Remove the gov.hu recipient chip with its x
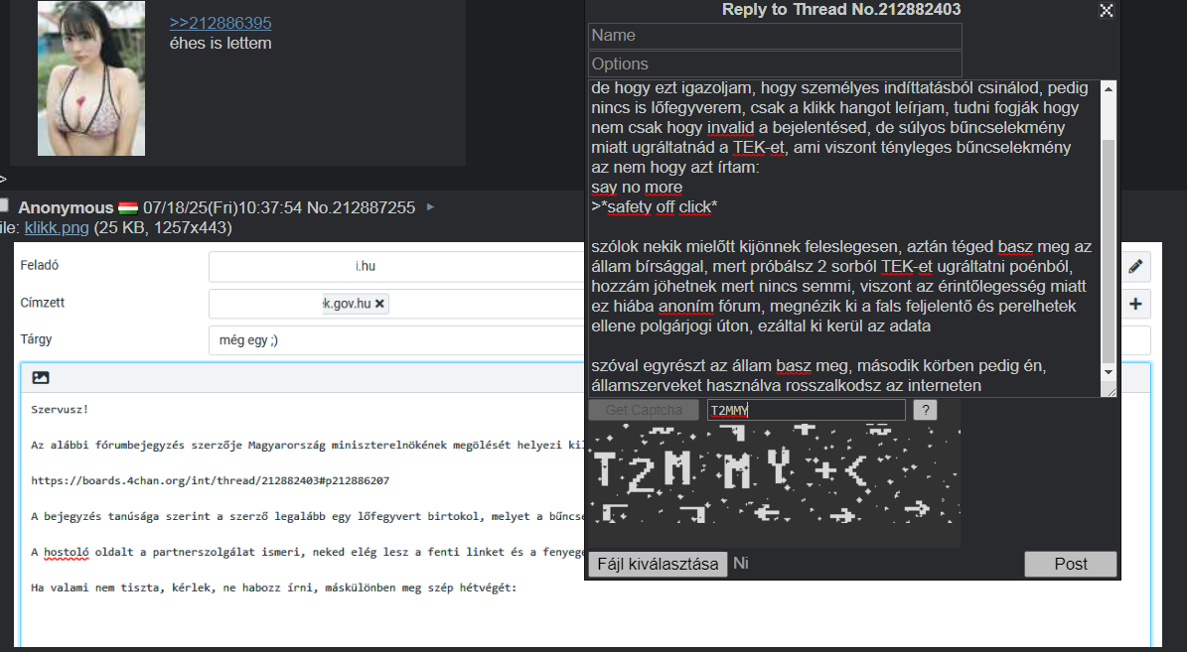The width and height of the screenshot is (1187, 652). pos(380,304)
